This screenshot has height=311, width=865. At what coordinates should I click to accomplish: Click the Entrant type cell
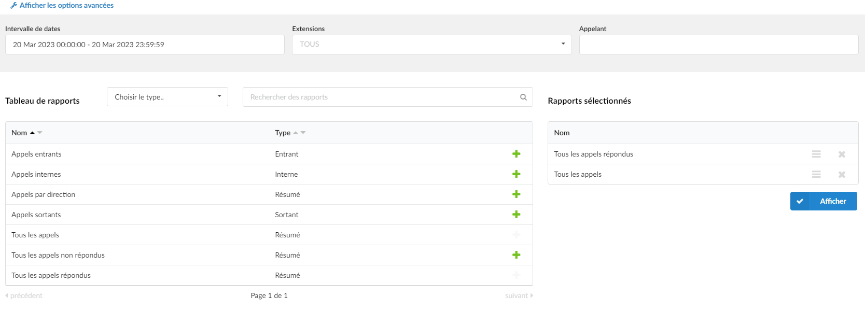pyautogui.click(x=286, y=154)
